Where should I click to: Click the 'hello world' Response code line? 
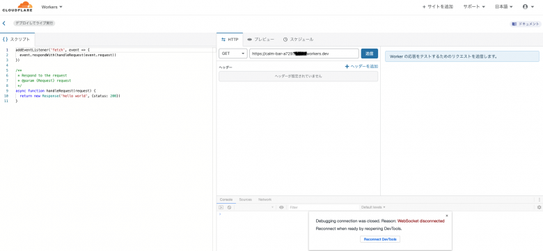click(70, 96)
